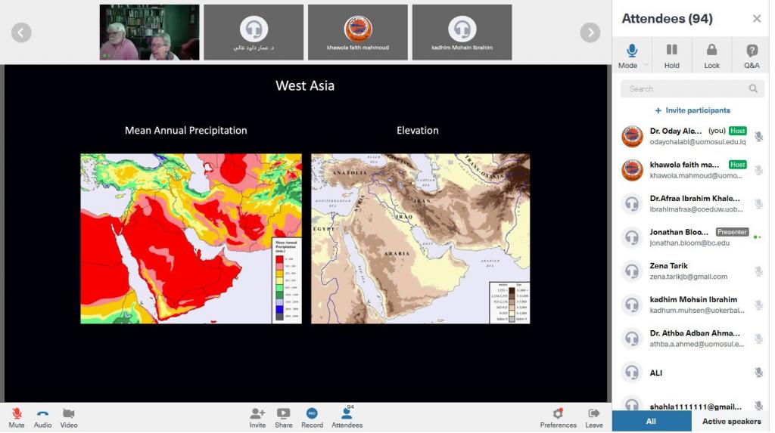Open the Share screen option
Viewport: 775px width, 433px height.
(x=283, y=414)
